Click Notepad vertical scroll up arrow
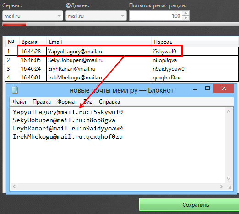Viewport: 239px width, 214px height. (228, 111)
